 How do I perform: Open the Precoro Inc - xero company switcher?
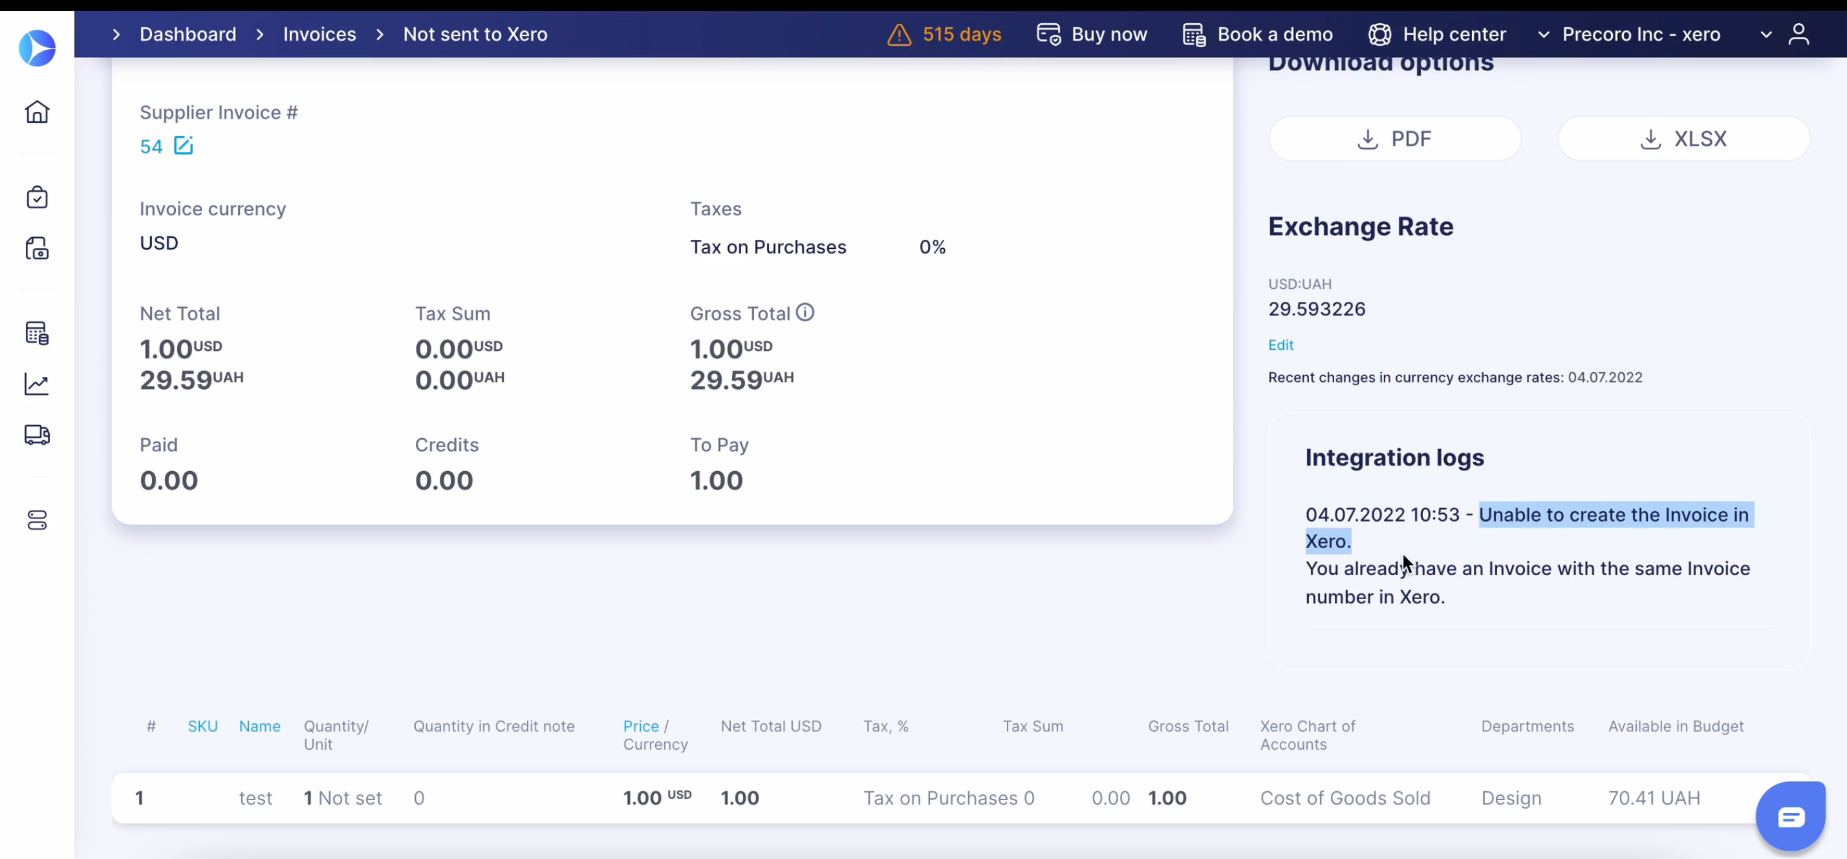point(1641,34)
